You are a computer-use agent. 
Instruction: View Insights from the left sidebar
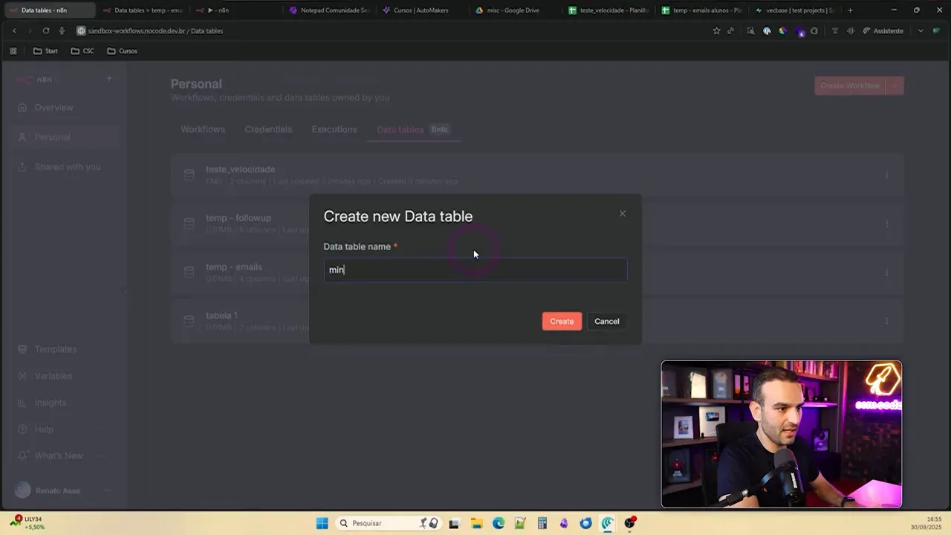coord(50,402)
